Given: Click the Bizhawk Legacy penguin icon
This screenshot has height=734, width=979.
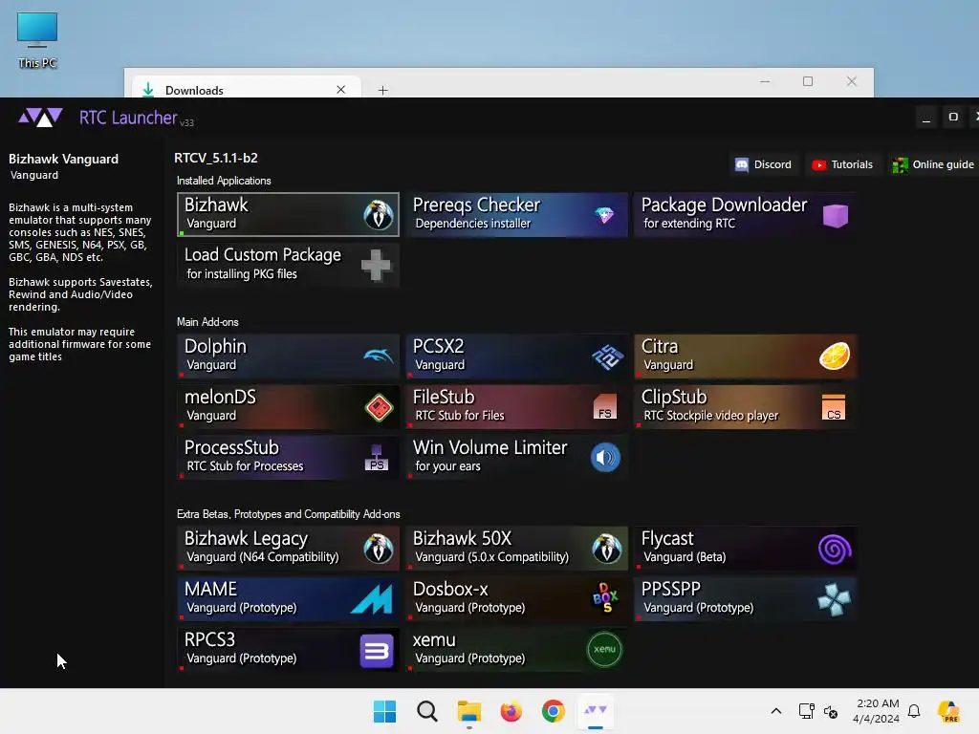Looking at the screenshot, I should point(379,549).
